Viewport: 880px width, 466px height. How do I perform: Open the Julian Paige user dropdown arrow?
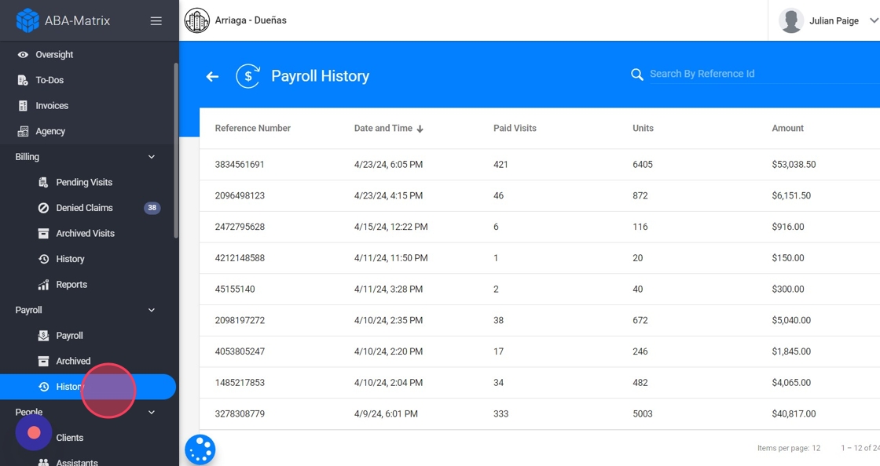pyautogui.click(x=874, y=21)
